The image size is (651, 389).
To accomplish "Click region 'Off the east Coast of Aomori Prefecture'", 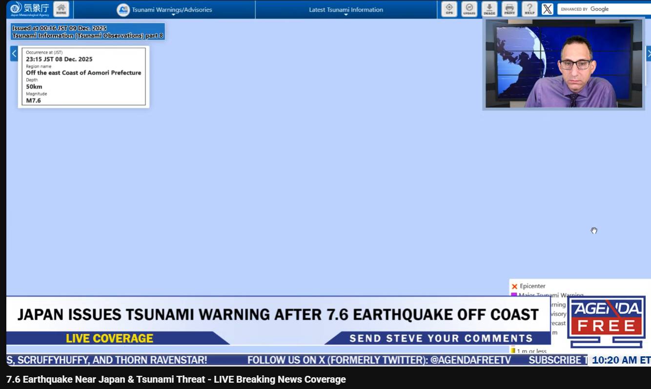I will [83, 73].
